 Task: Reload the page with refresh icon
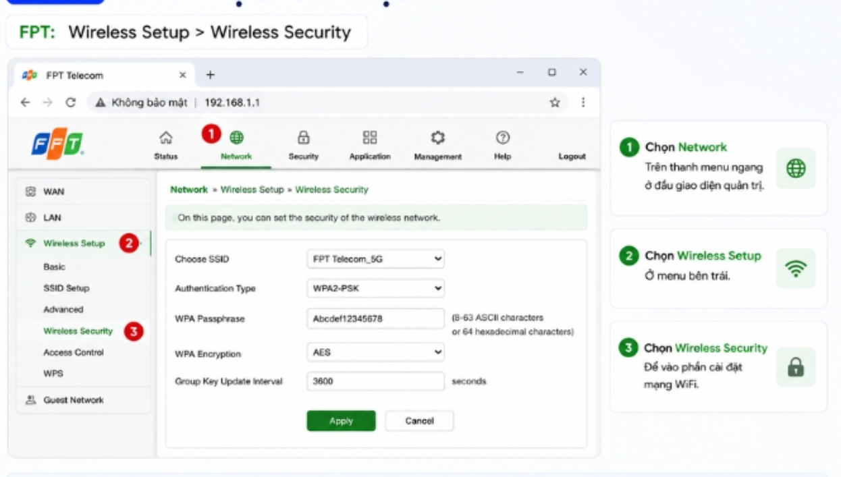pos(70,103)
